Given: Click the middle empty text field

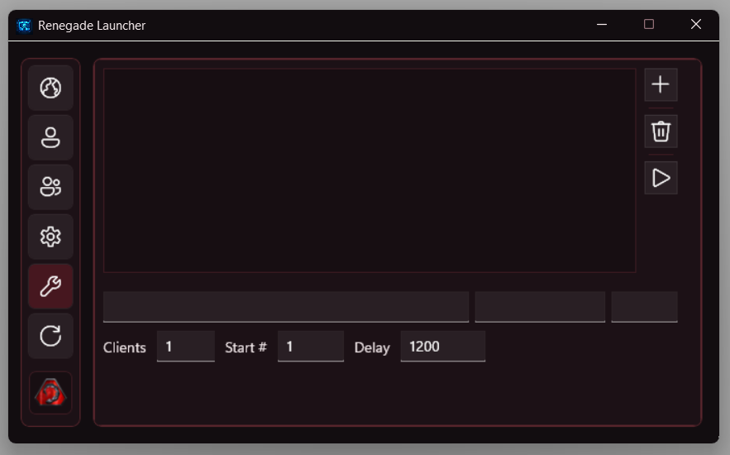Looking at the screenshot, I should (540, 306).
